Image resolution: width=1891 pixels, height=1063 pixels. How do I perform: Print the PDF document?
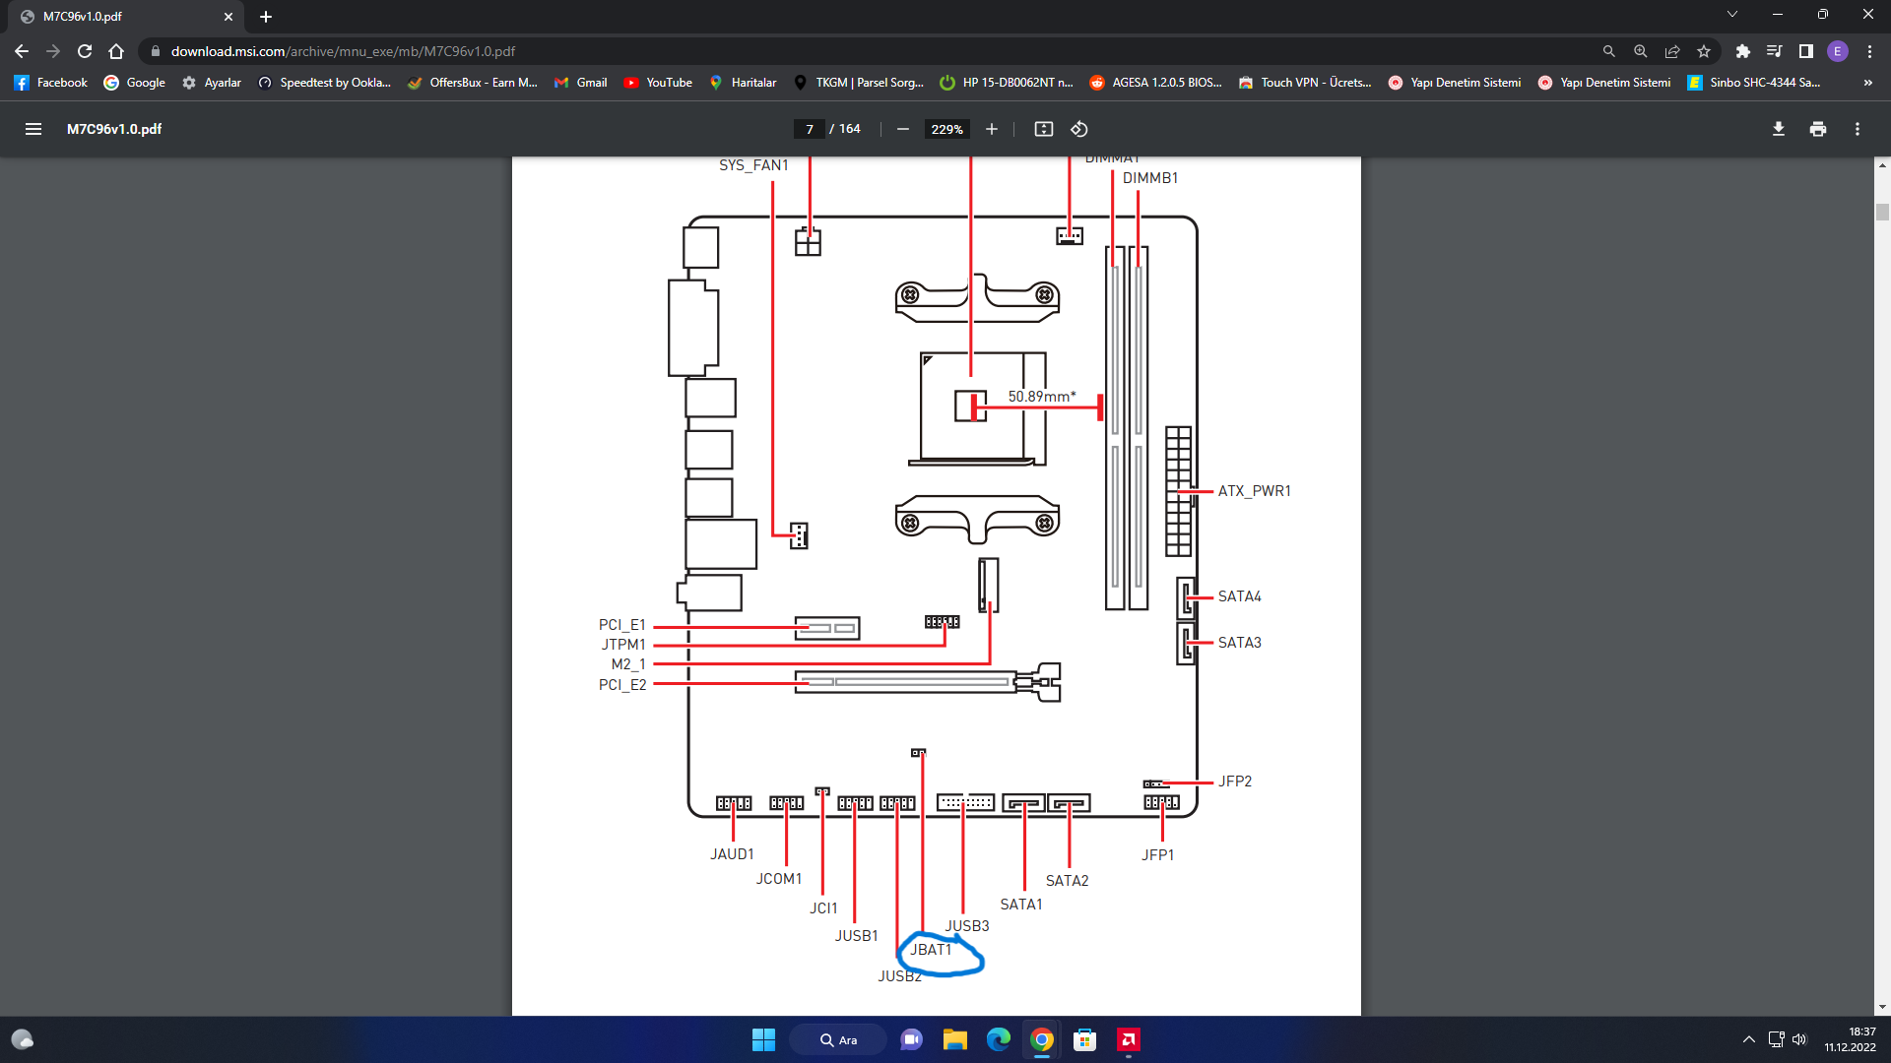click(x=1818, y=129)
